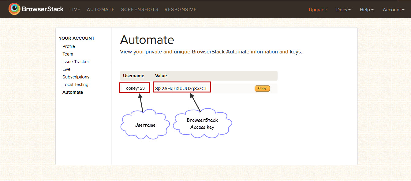Click the BrowserStack logo icon
The width and height of the screenshot is (411, 181).
pos(14,9)
